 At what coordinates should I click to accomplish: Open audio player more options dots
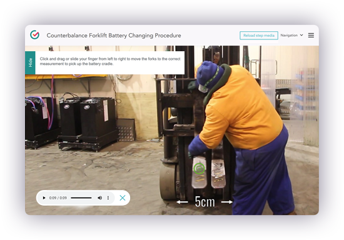(x=108, y=198)
